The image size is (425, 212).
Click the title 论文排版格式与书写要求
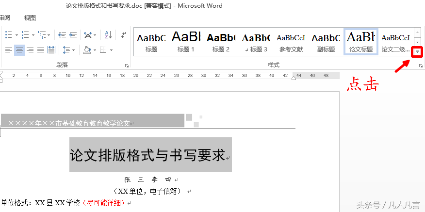click(147, 155)
